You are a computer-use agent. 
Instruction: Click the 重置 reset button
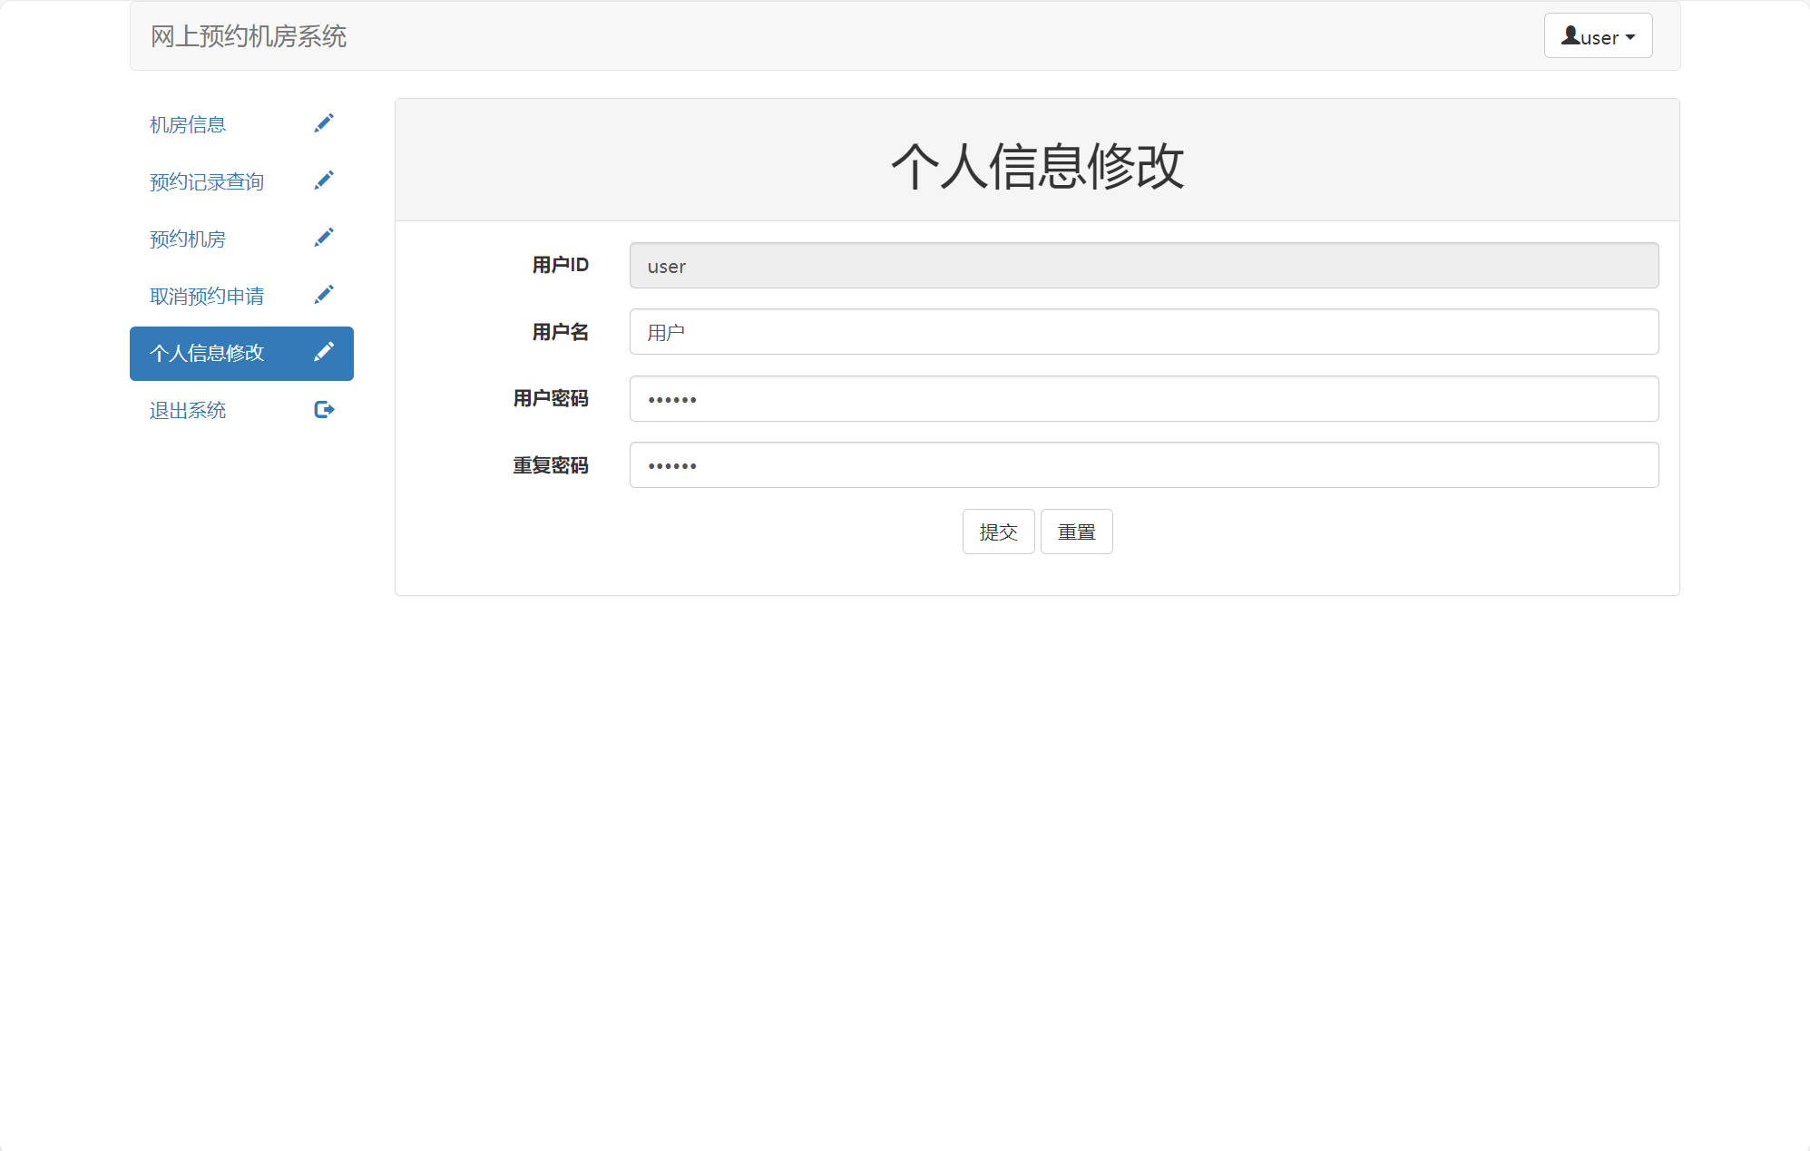[x=1076, y=532]
